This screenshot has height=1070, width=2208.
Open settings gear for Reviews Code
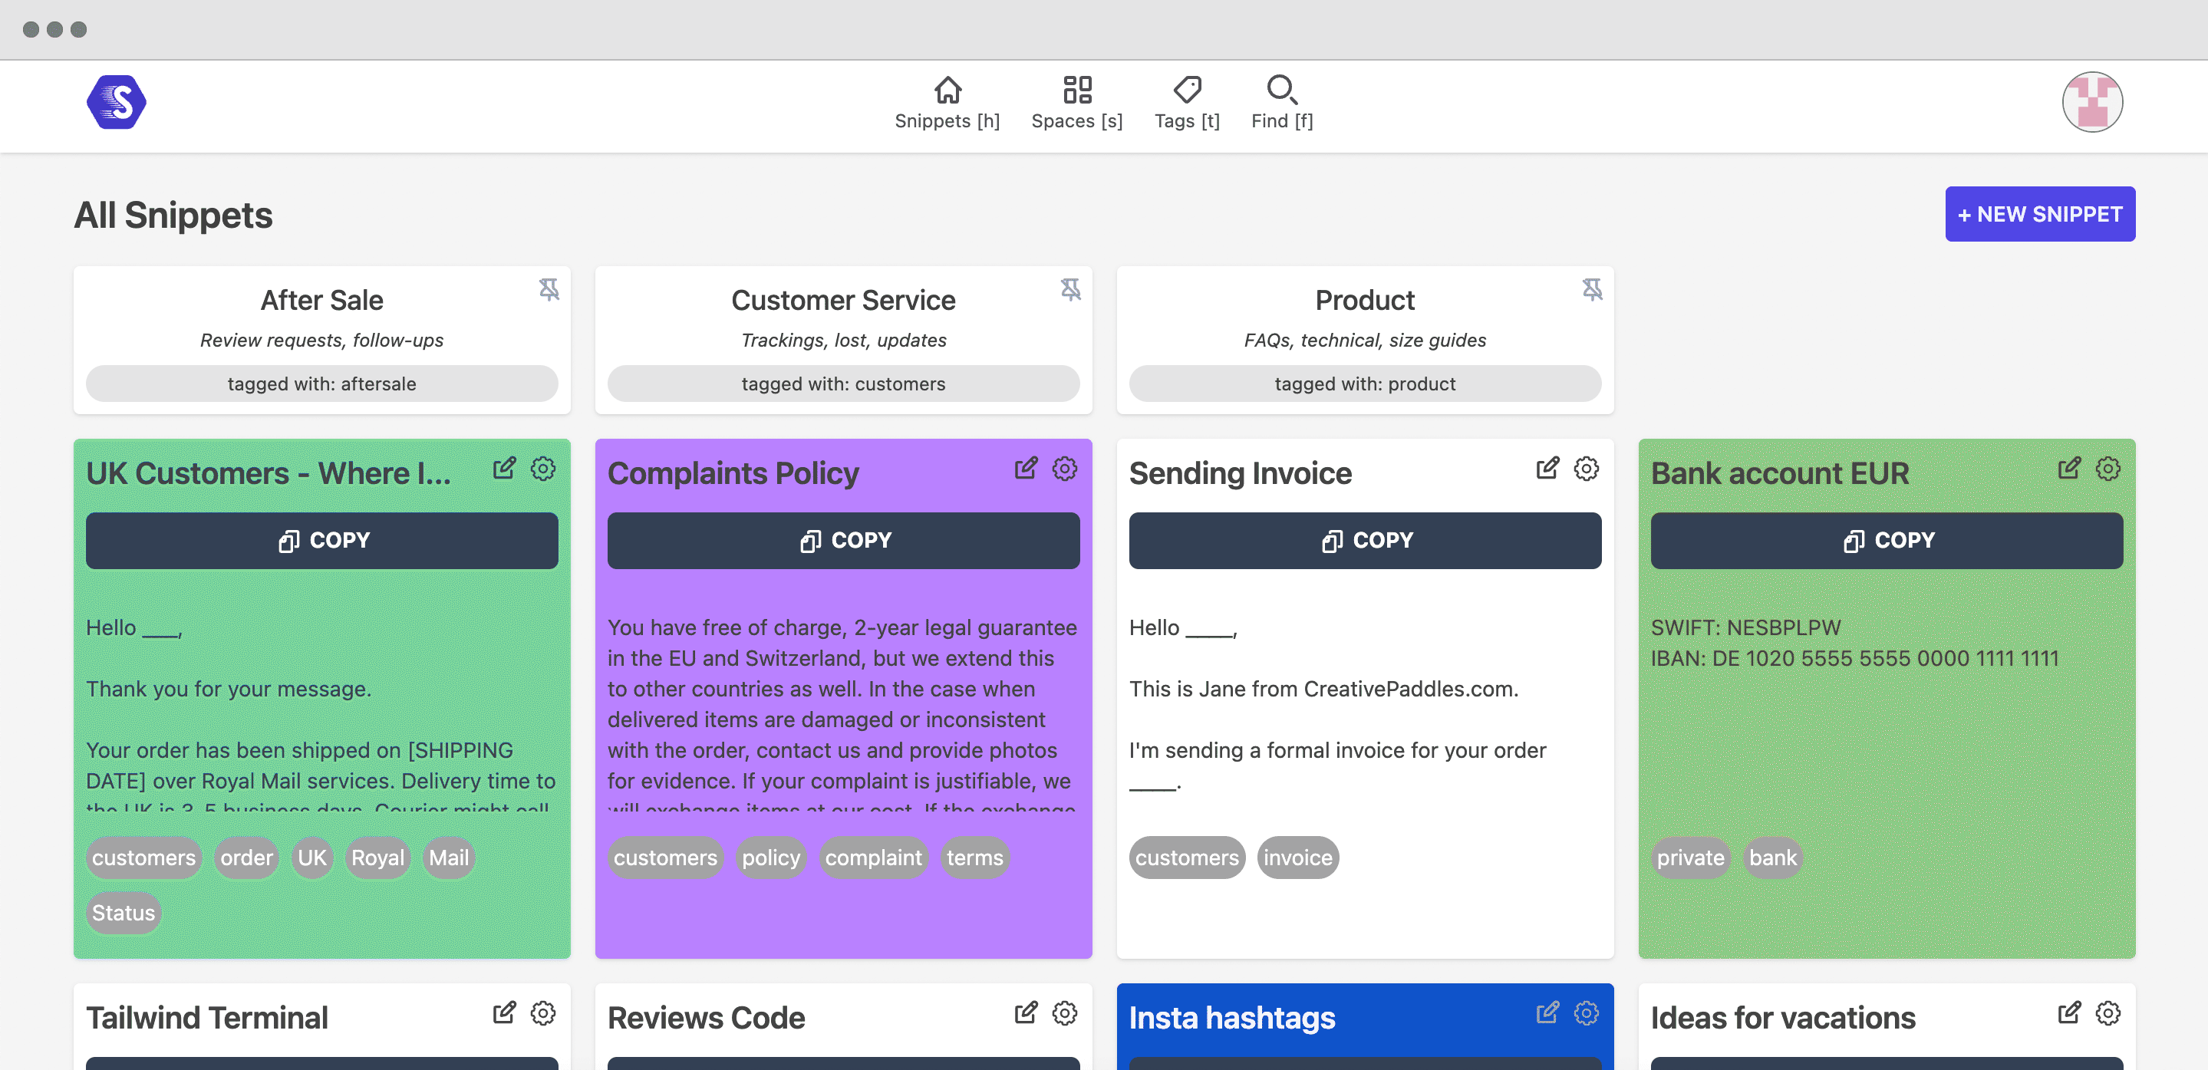click(1065, 1012)
